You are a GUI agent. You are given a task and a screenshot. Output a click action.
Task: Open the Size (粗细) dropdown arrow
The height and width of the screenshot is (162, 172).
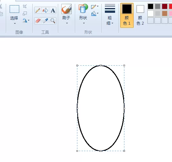[x=112, y=23]
